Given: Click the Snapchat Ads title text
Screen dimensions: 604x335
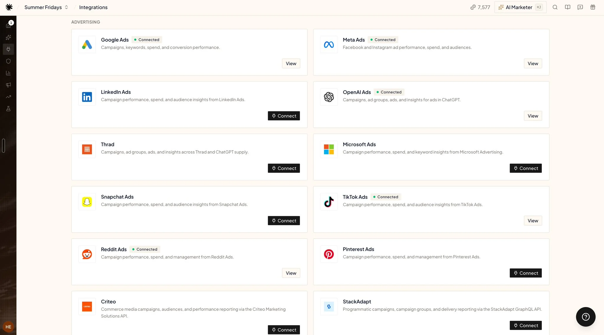Looking at the screenshot, I should pyautogui.click(x=117, y=197).
